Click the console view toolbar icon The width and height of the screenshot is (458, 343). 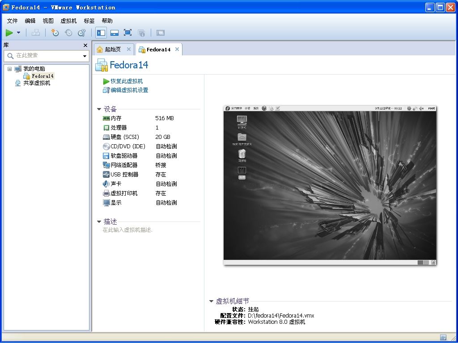[x=161, y=33]
